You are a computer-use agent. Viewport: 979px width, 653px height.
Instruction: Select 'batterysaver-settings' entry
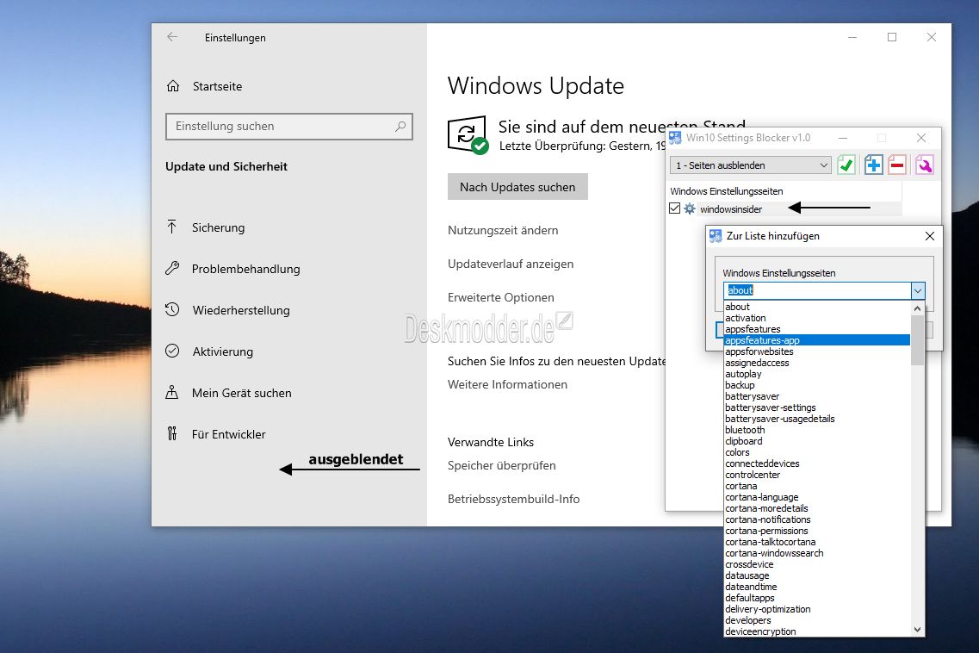(x=816, y=407)
